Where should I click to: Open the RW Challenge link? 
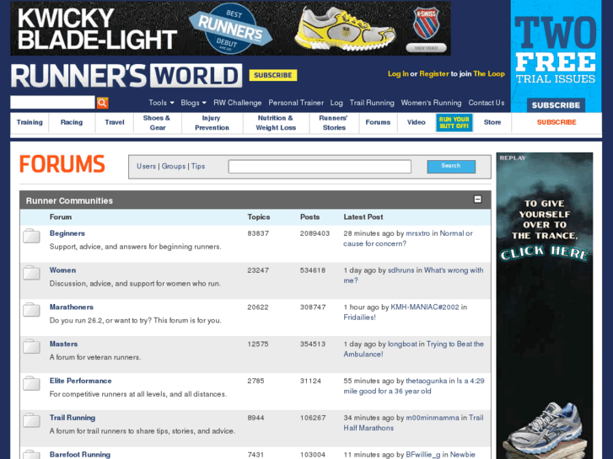click(237, 103)
